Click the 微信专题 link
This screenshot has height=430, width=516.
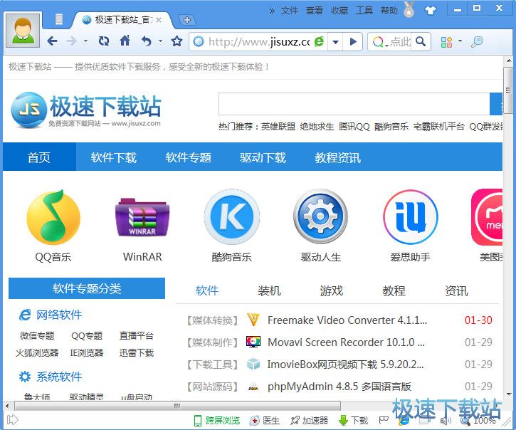(37, 336)
